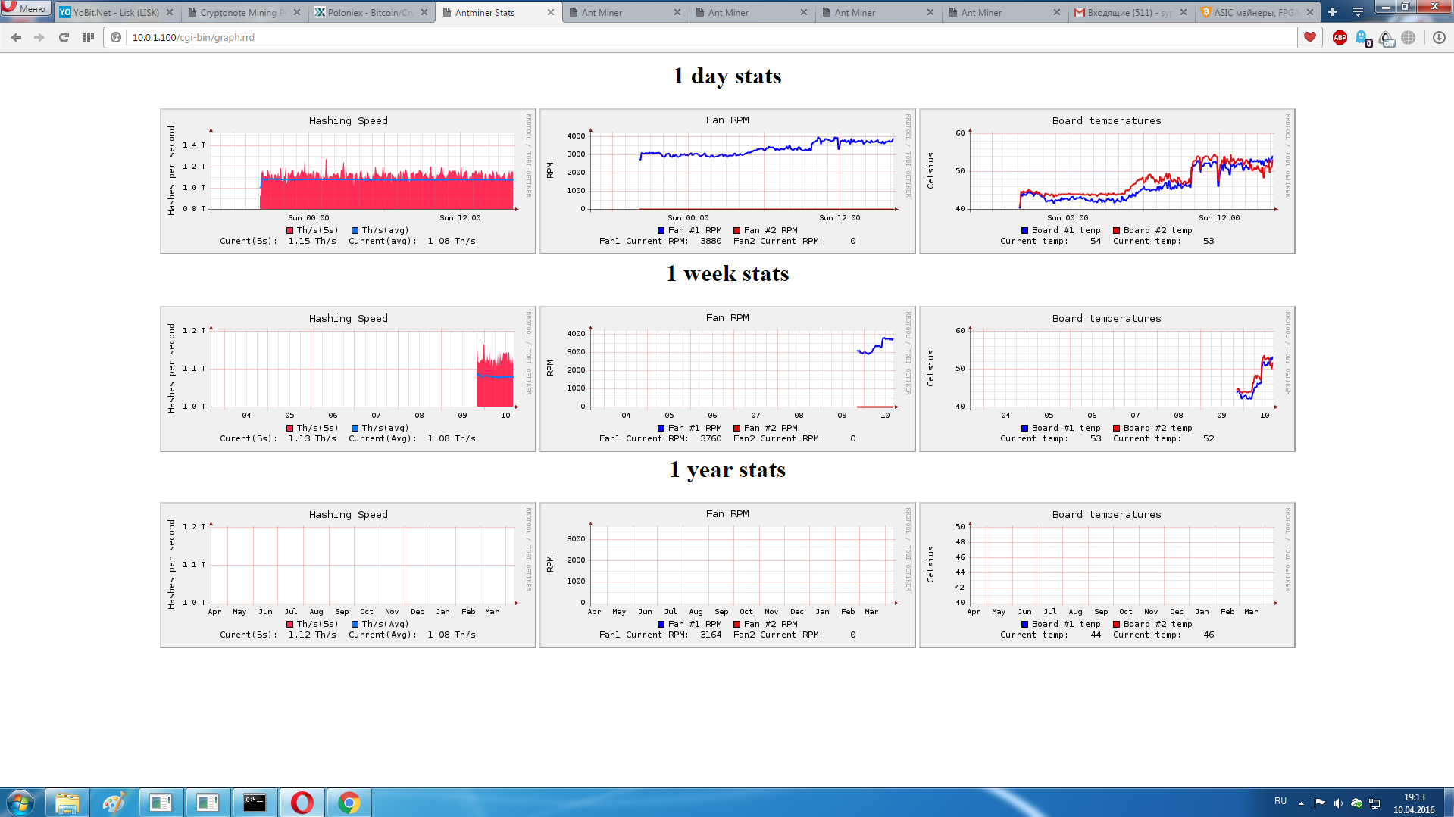This screenshot has width=1454, height=817.
Task: Show hidden system tray icons
Action: 1301,803
